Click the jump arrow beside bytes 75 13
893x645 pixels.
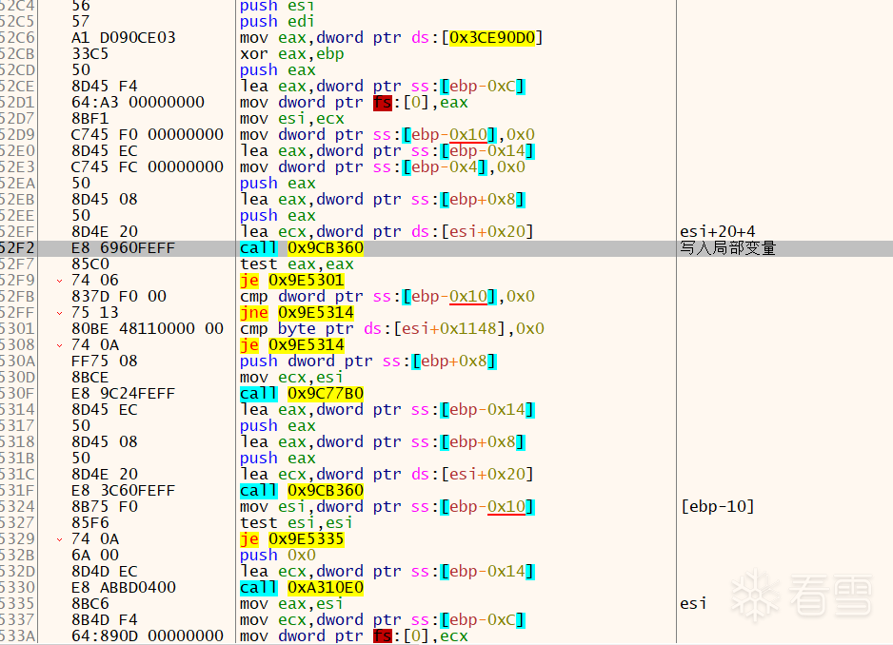pos(59,313)
